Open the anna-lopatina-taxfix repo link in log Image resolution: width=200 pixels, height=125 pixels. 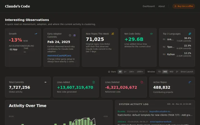point(162,122)
